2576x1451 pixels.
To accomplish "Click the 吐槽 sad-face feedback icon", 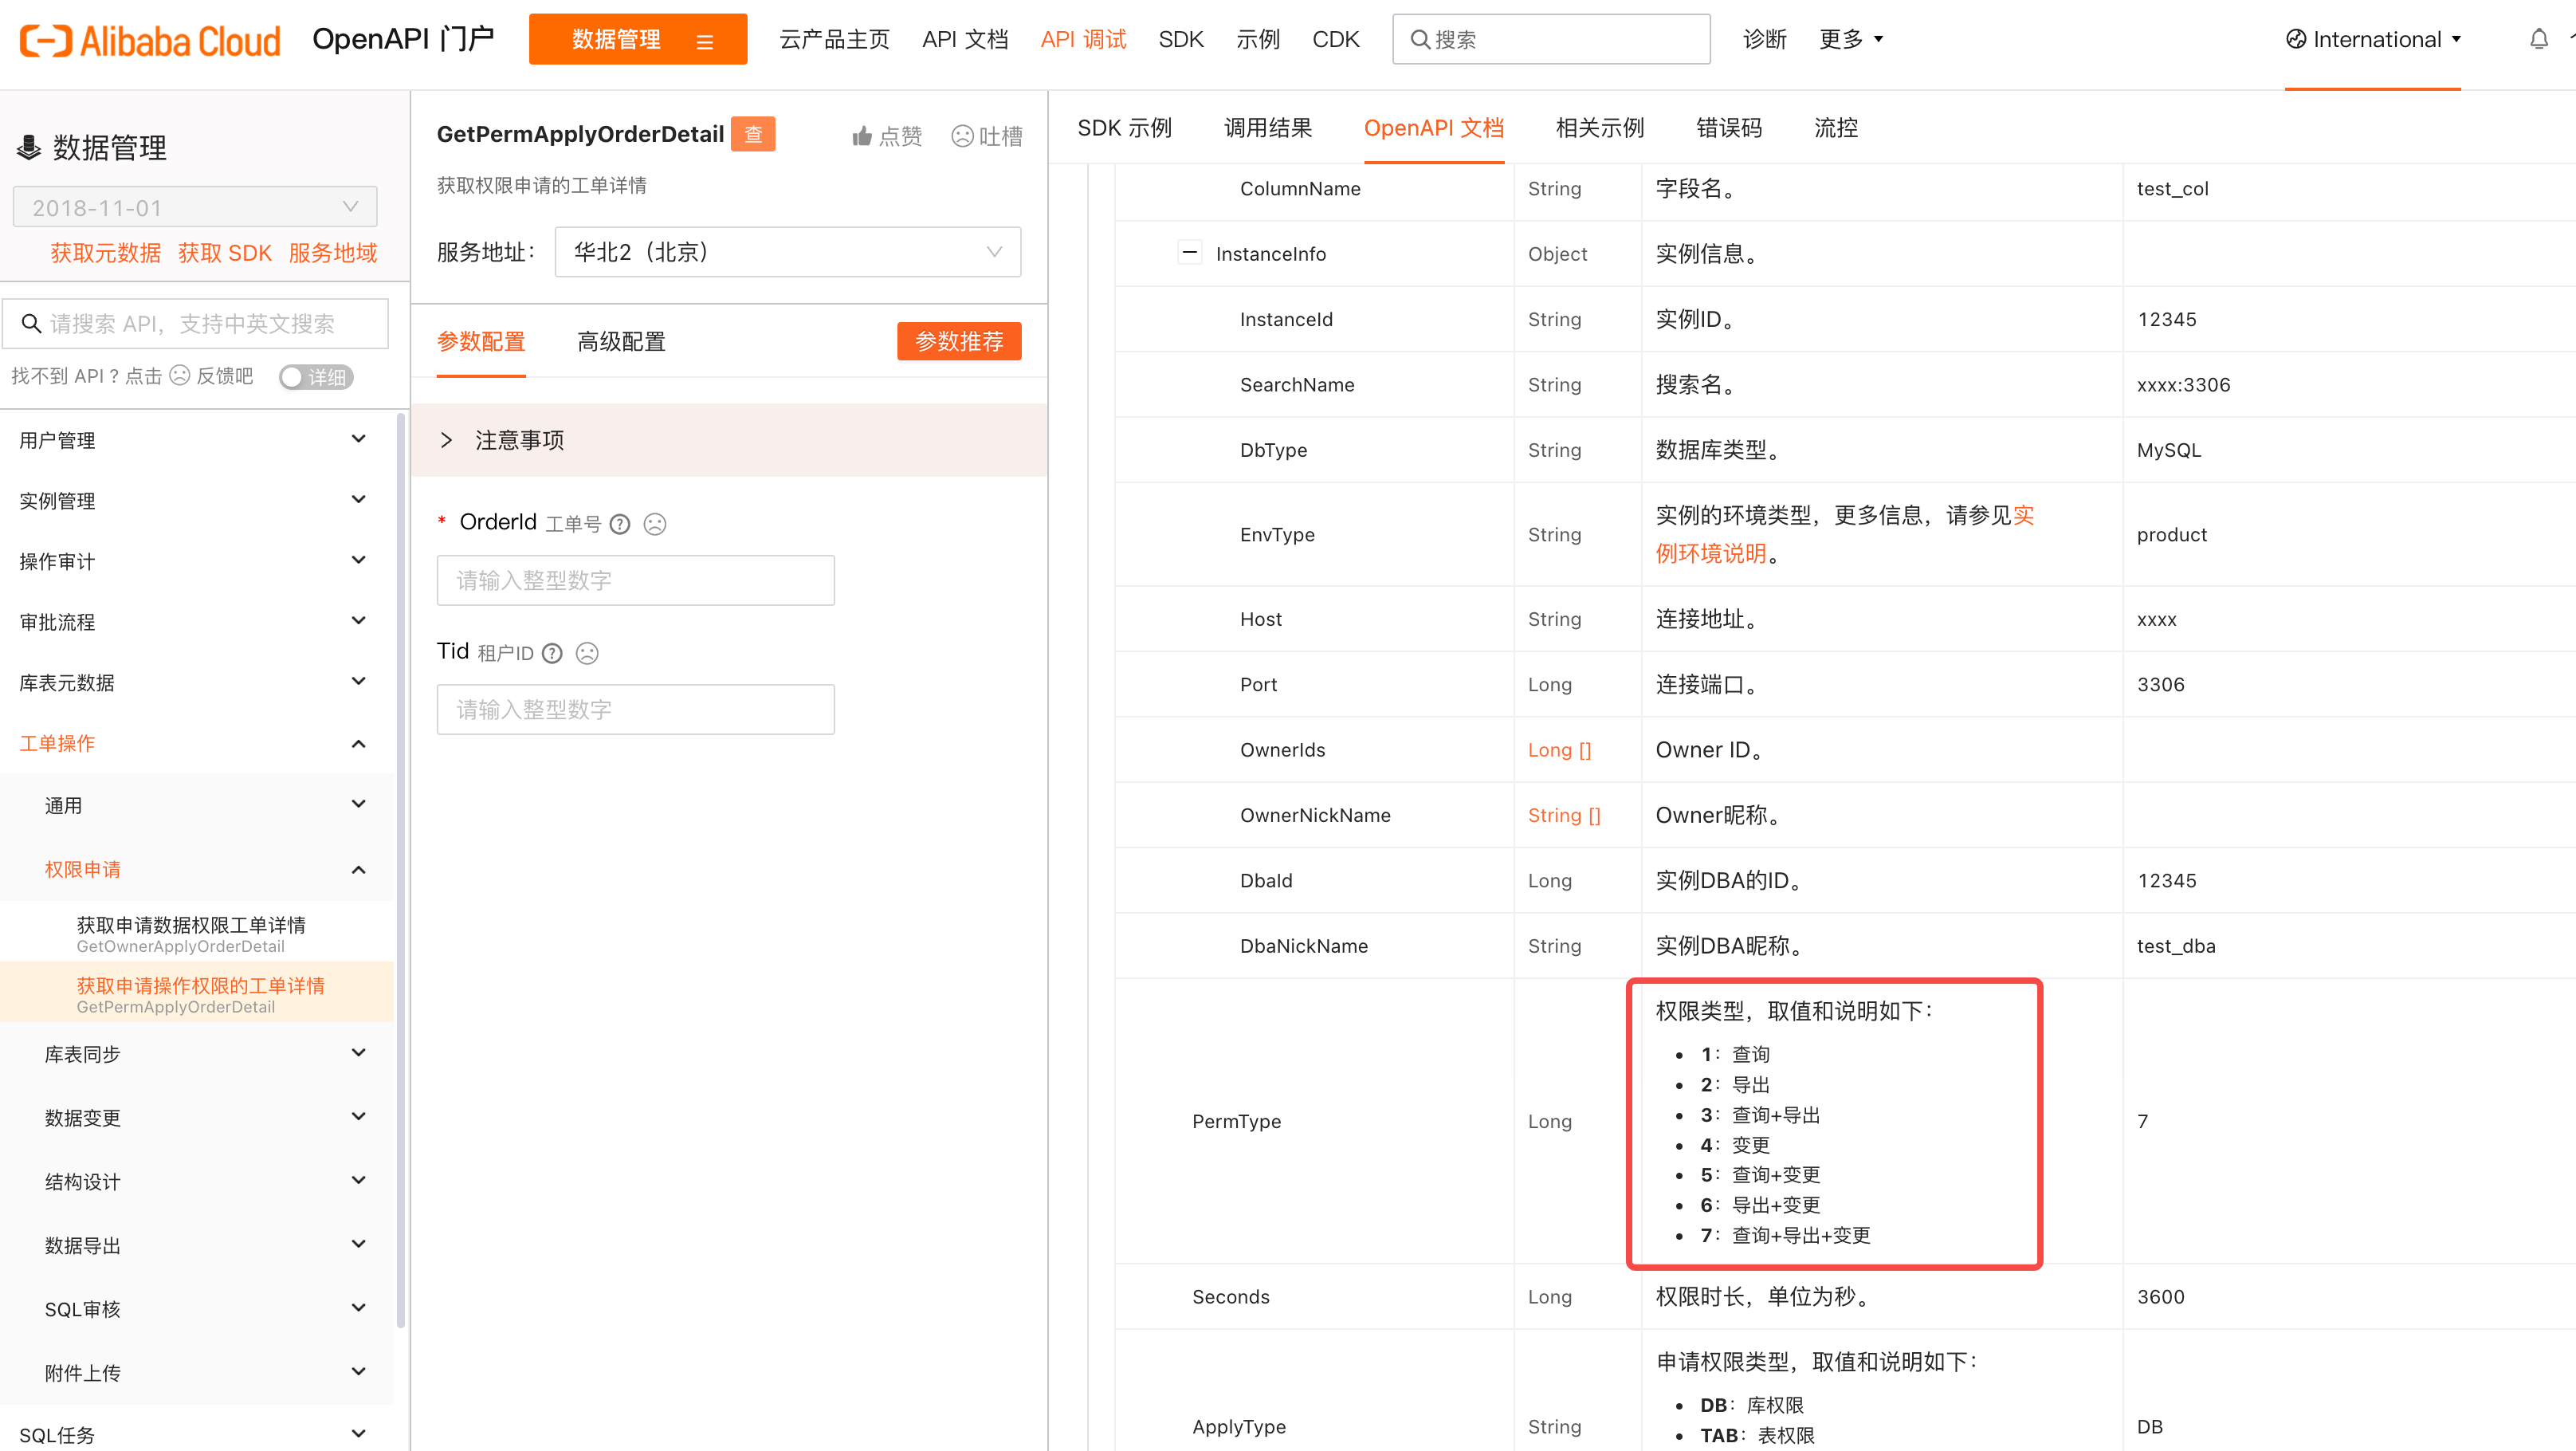I will (x=961, y=136).
